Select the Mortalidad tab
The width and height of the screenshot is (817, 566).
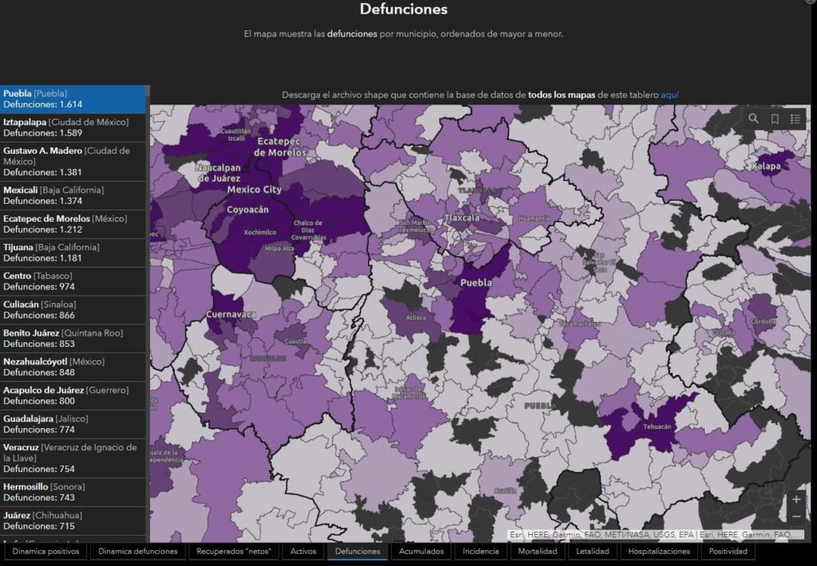pos(537,551)
